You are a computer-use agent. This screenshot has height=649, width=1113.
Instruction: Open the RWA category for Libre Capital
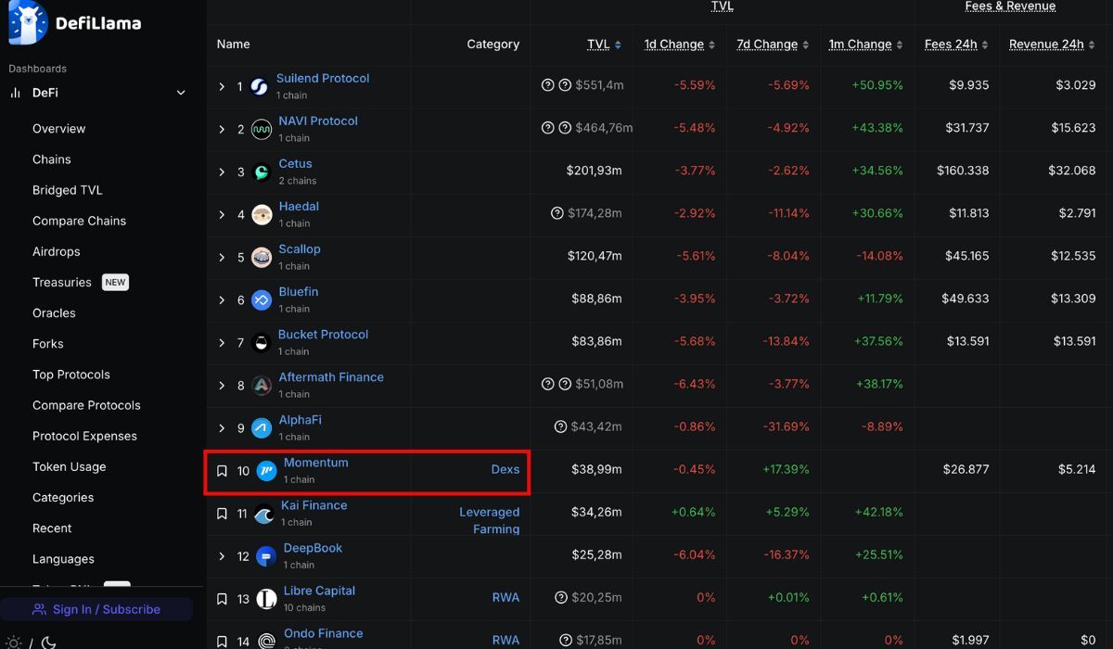[x=505, y=597]
